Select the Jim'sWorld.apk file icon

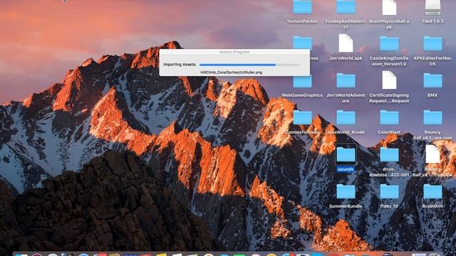click(346, 43)
